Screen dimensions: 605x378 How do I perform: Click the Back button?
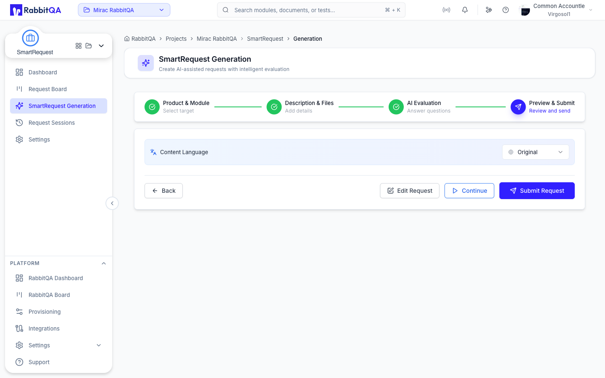click(x=163, y=191)
